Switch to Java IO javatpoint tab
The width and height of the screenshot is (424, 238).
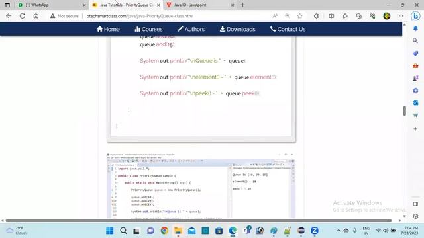coord(200,5)
